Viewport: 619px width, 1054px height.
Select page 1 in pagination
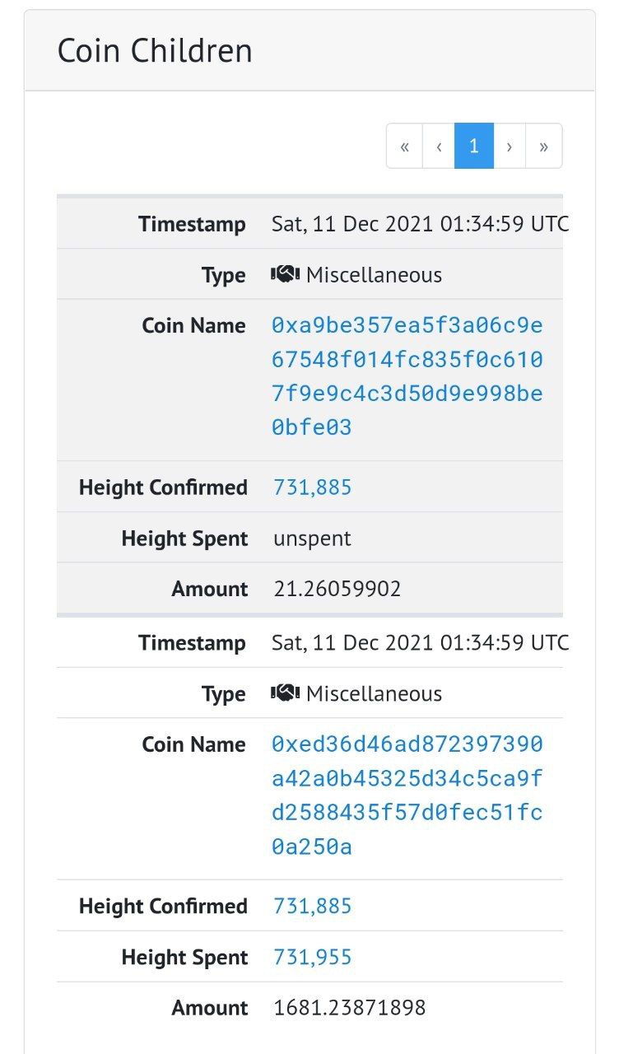[x=474, y=146]
